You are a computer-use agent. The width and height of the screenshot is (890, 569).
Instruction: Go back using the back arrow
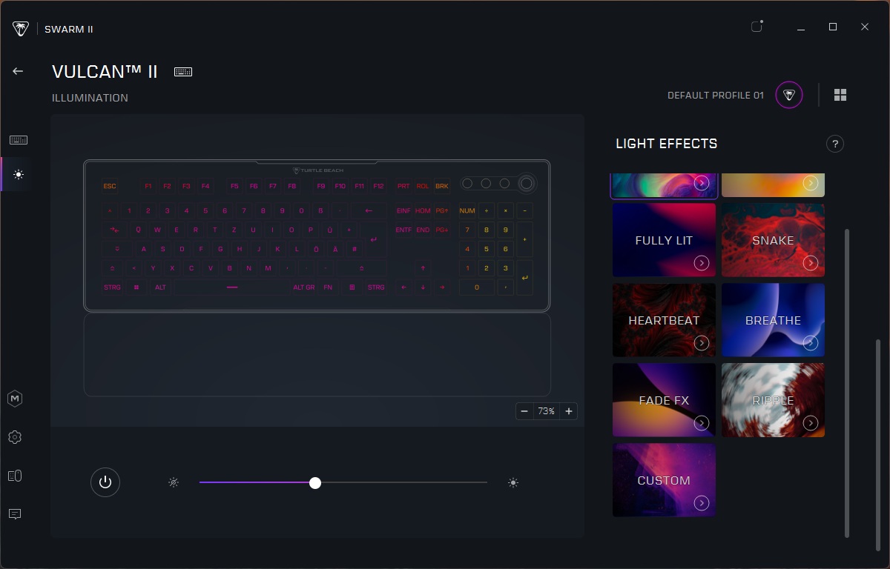point(18,71)
